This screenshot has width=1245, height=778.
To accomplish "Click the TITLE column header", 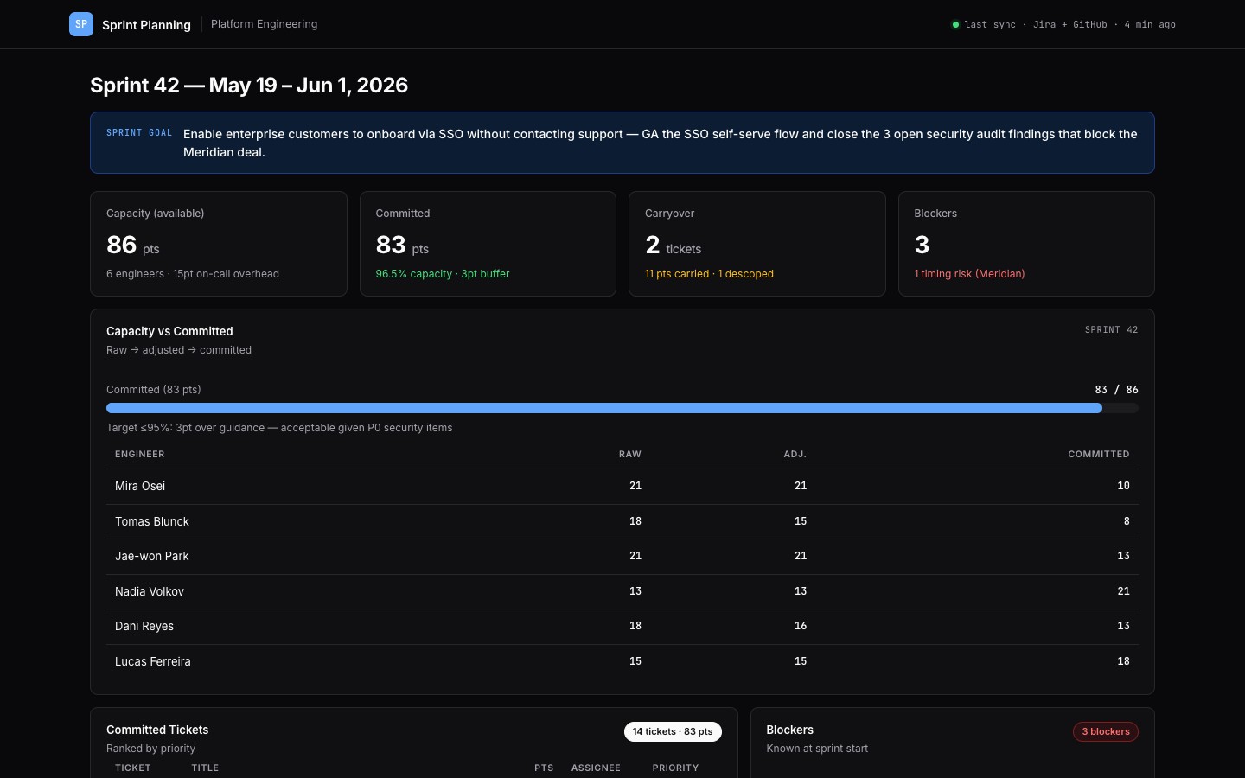I will pos(205,768).
